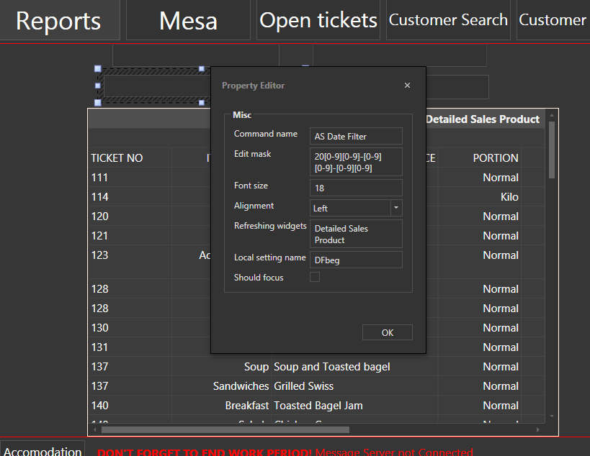Image resolution: width=590 pixels, height=456 pixels.
Task: Edit the Refreshing widgets field
Action: click(x=356, y=234)
